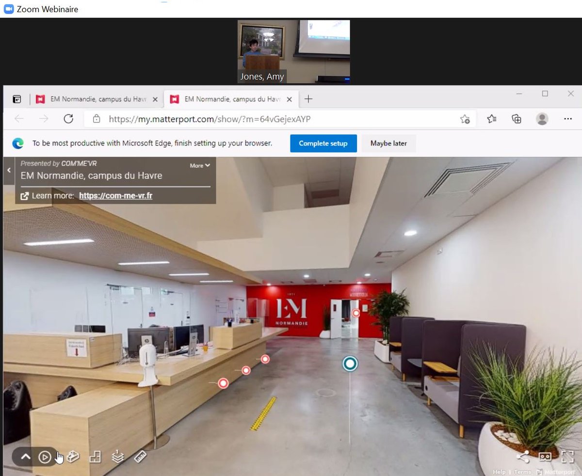Click the 'Presented by COM'ME'VR' text
This screenshot has width=582, height=476.
pyautogui.click(x=58, y=164)
